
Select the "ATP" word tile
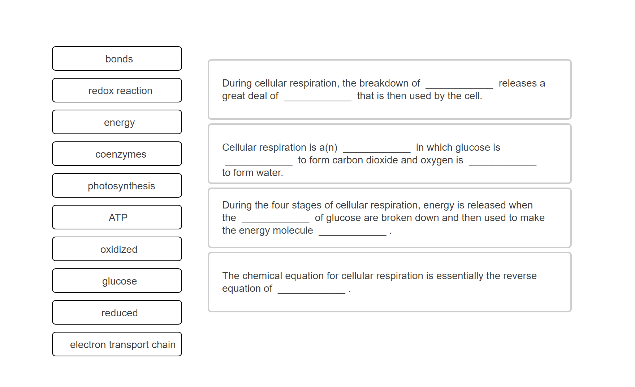117,217
